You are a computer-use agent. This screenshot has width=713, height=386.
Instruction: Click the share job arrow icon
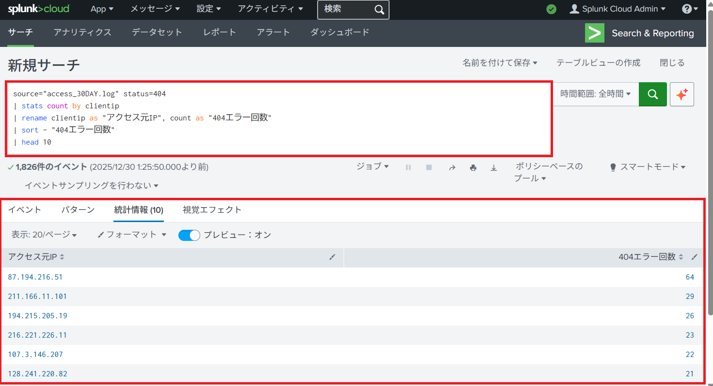pos(452,167)
